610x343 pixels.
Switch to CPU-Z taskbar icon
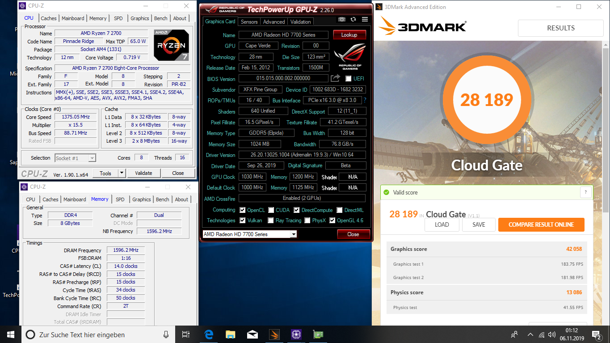(296, 335)
